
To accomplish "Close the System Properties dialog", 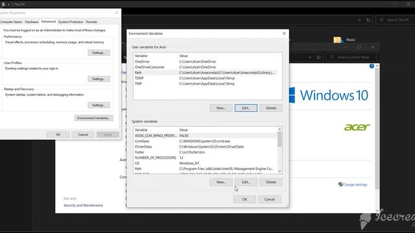I will pyautogui.click(x=117, y=13).
